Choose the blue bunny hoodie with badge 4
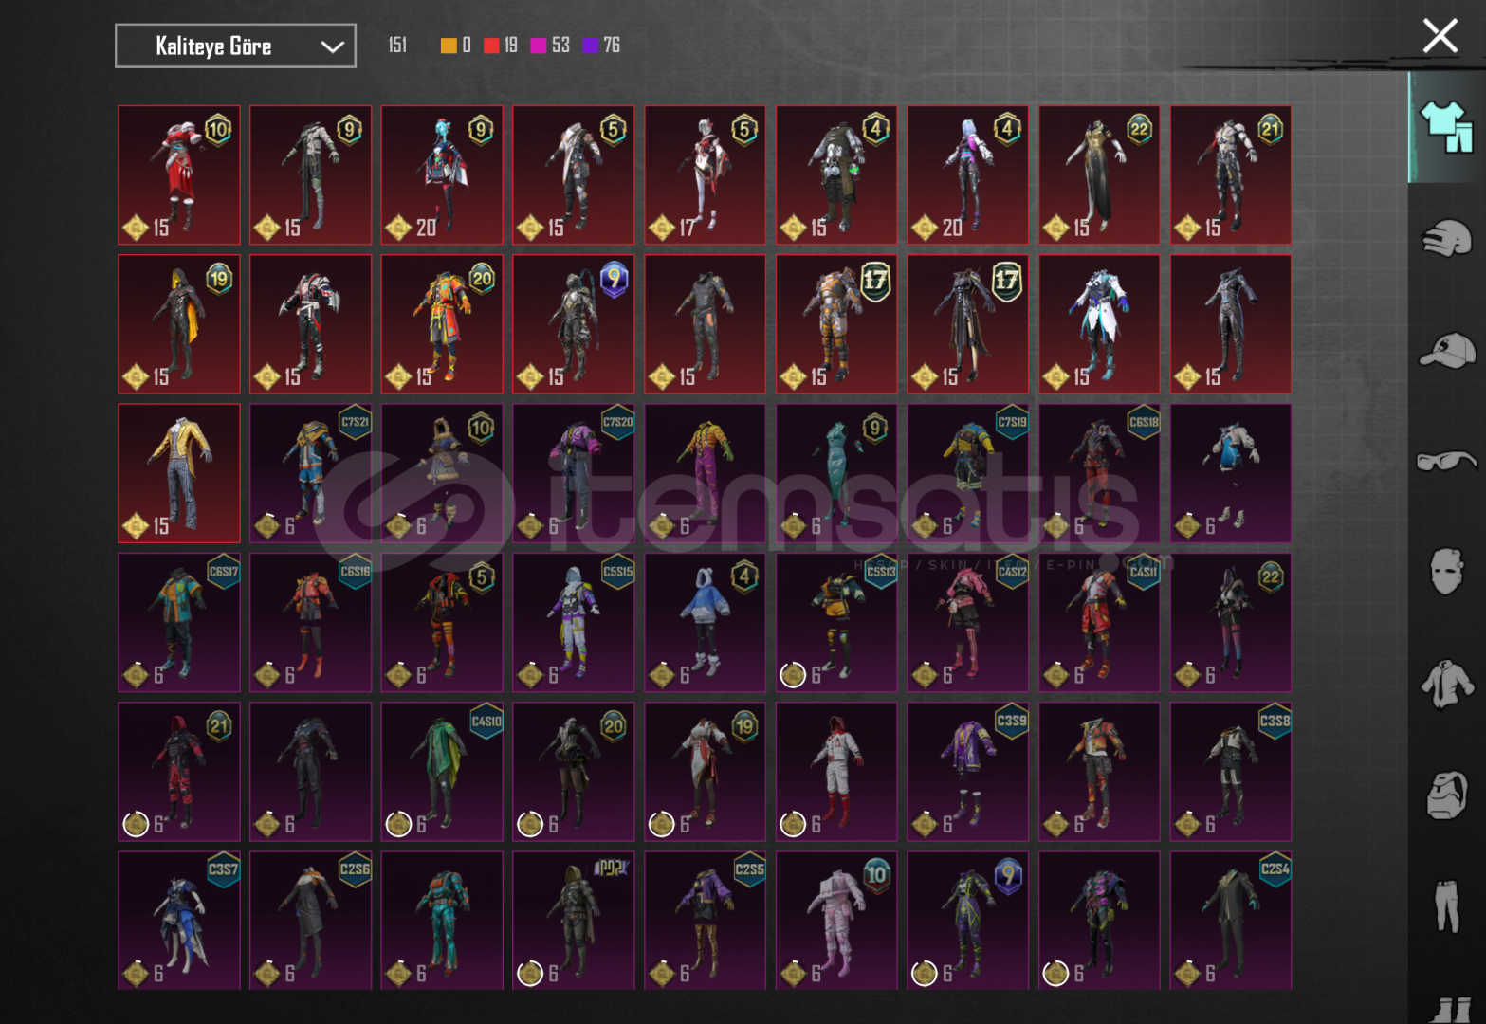The height and width of the screenshot is (1024, 1486). pos(706,623)
